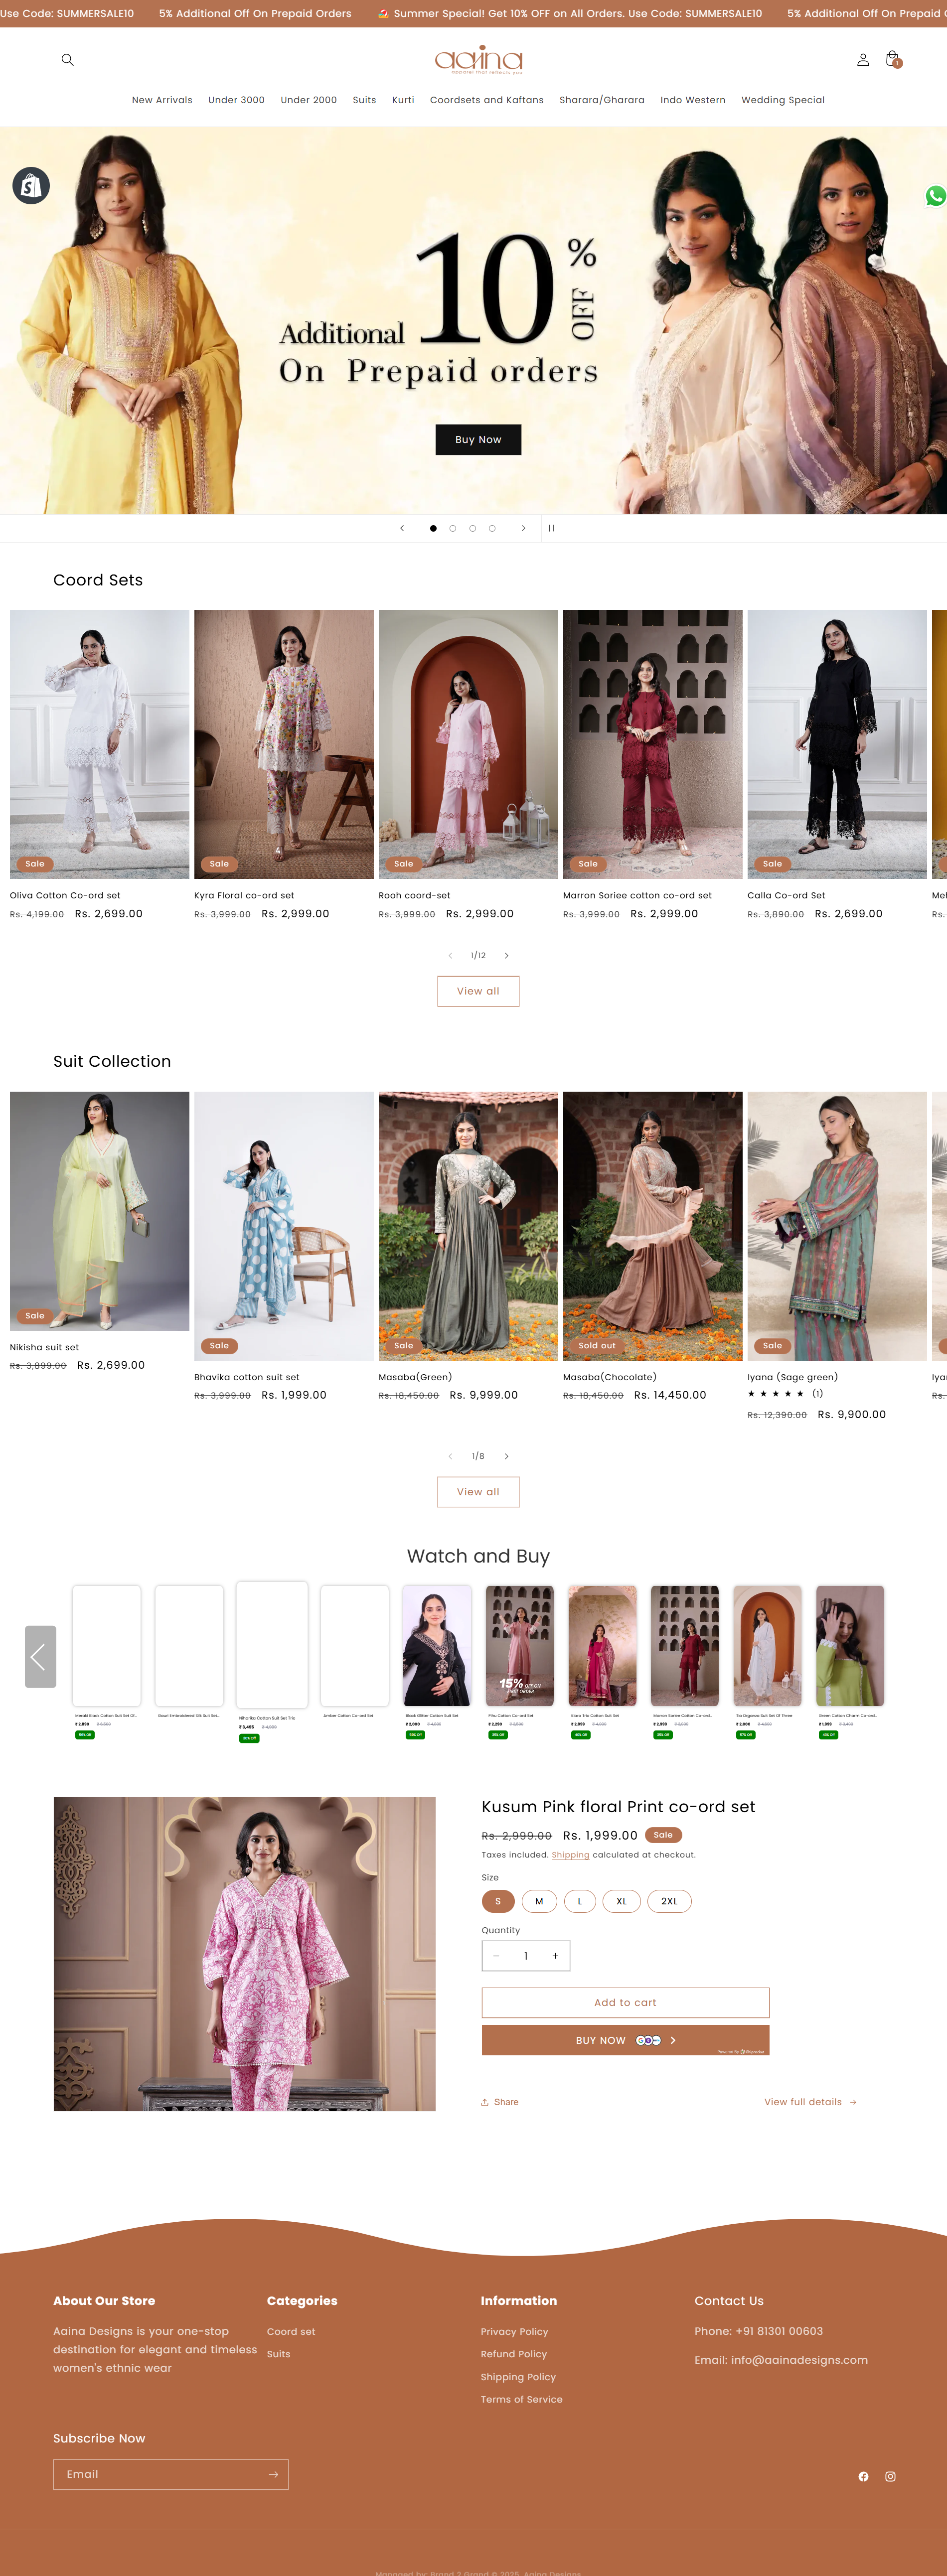Viewport: 947px width, 2576px height.
Task: Previous page arrow in Suit Collection slider
Action: [450, 1456]
